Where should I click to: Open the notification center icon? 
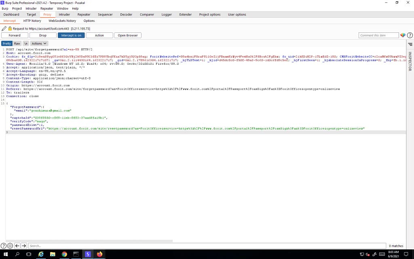click(x=406, y=254)
